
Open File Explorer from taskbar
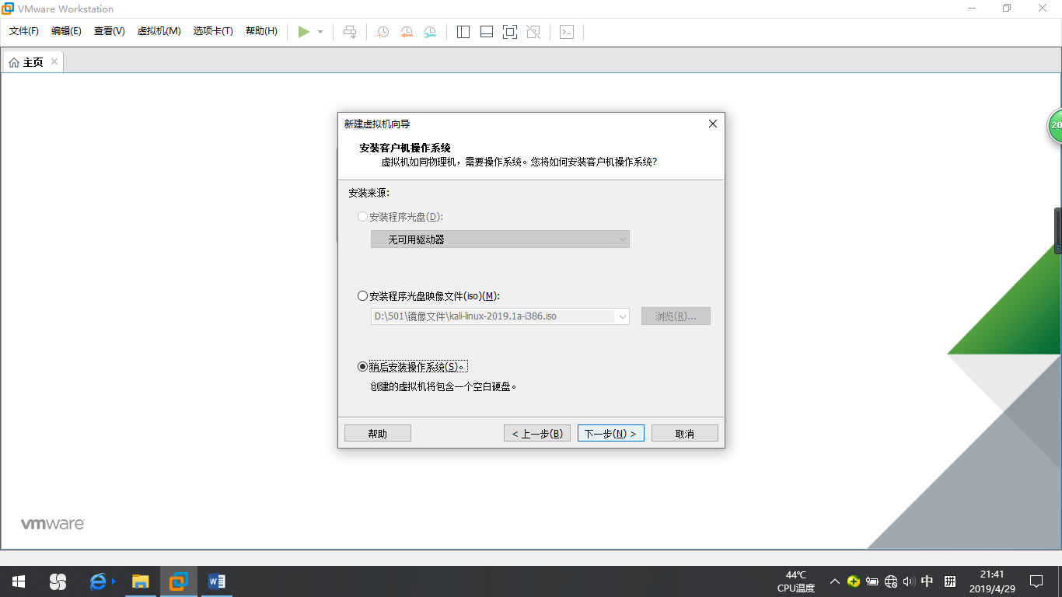(x=140, y=581)
